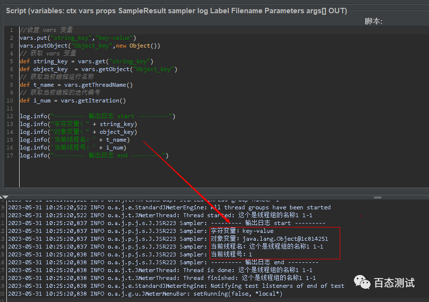Click log line 'Notifying test listeners of end of test'
Screen dimensions: 429x302
point(176,286)
